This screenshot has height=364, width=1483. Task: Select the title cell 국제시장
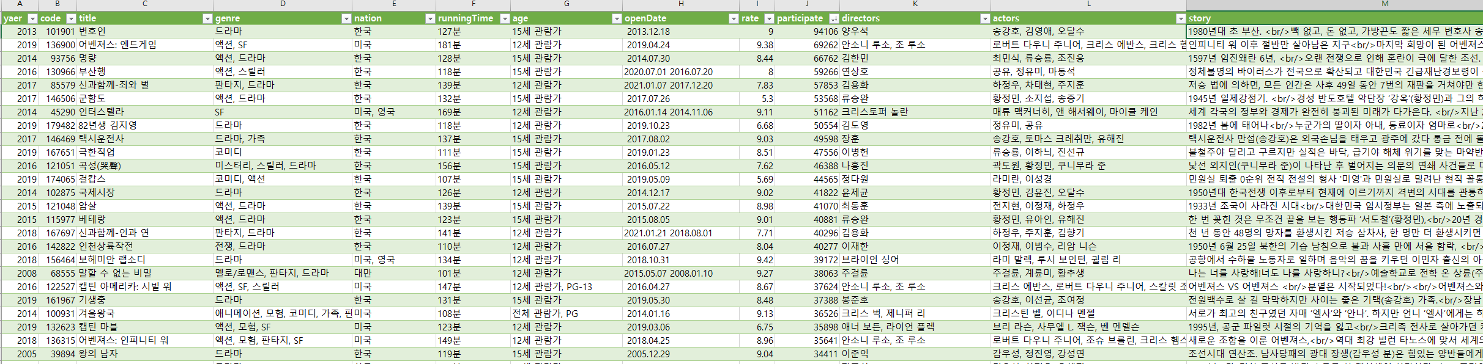pos(145,192)
